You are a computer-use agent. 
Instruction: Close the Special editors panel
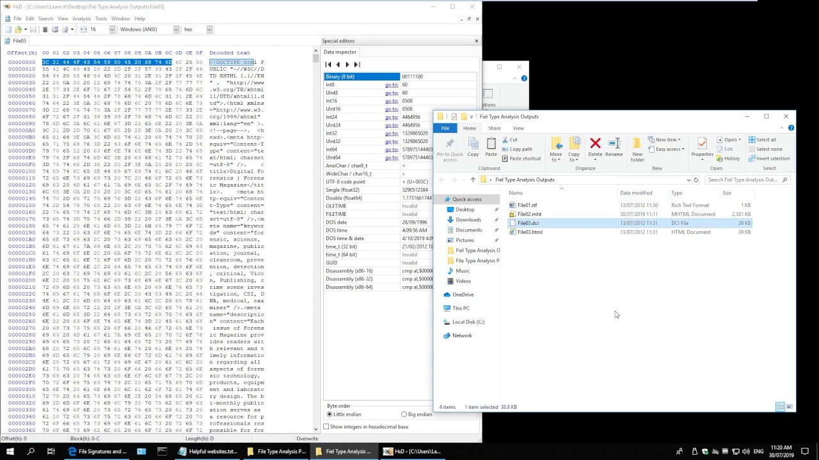pyautogui.click(x=476, y=41)
